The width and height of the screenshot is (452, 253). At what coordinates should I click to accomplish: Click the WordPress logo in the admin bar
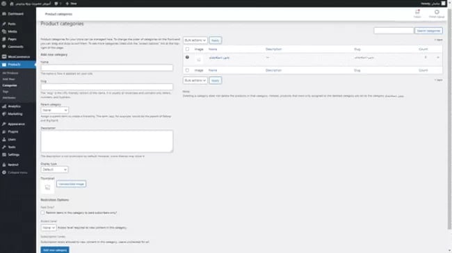coord(3,3)
